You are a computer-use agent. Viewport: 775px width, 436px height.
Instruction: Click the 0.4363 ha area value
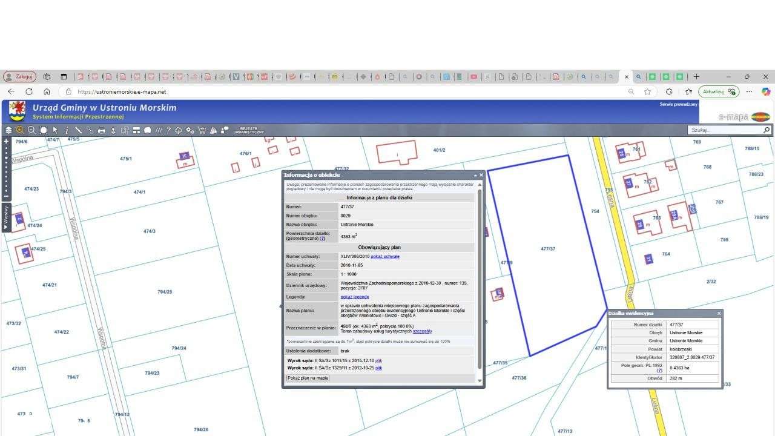[680, 368]
